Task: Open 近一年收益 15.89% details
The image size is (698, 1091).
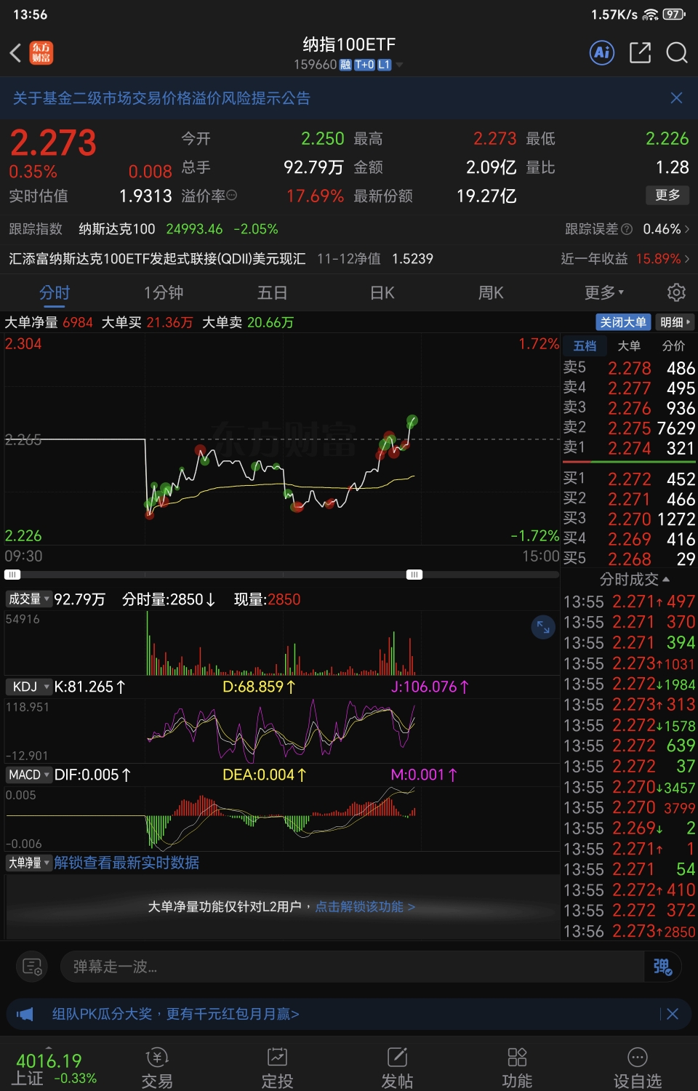Action: [x=625, y=259]
